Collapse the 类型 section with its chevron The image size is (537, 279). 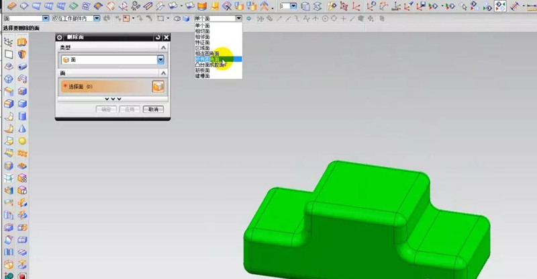163,48
